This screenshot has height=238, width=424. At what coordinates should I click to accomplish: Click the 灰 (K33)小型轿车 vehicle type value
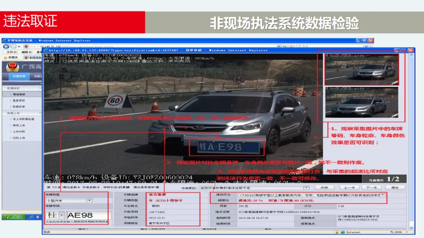coord(166,200)
